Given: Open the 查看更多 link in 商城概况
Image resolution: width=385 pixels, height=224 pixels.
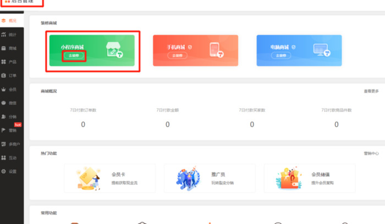Looking at the screenshot, I should click(x=371, y=91).
